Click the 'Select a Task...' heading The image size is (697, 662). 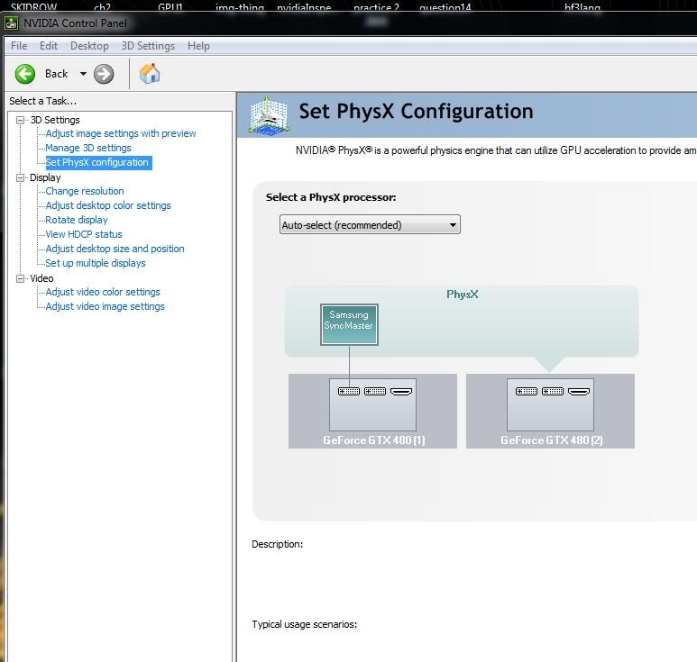42,101
